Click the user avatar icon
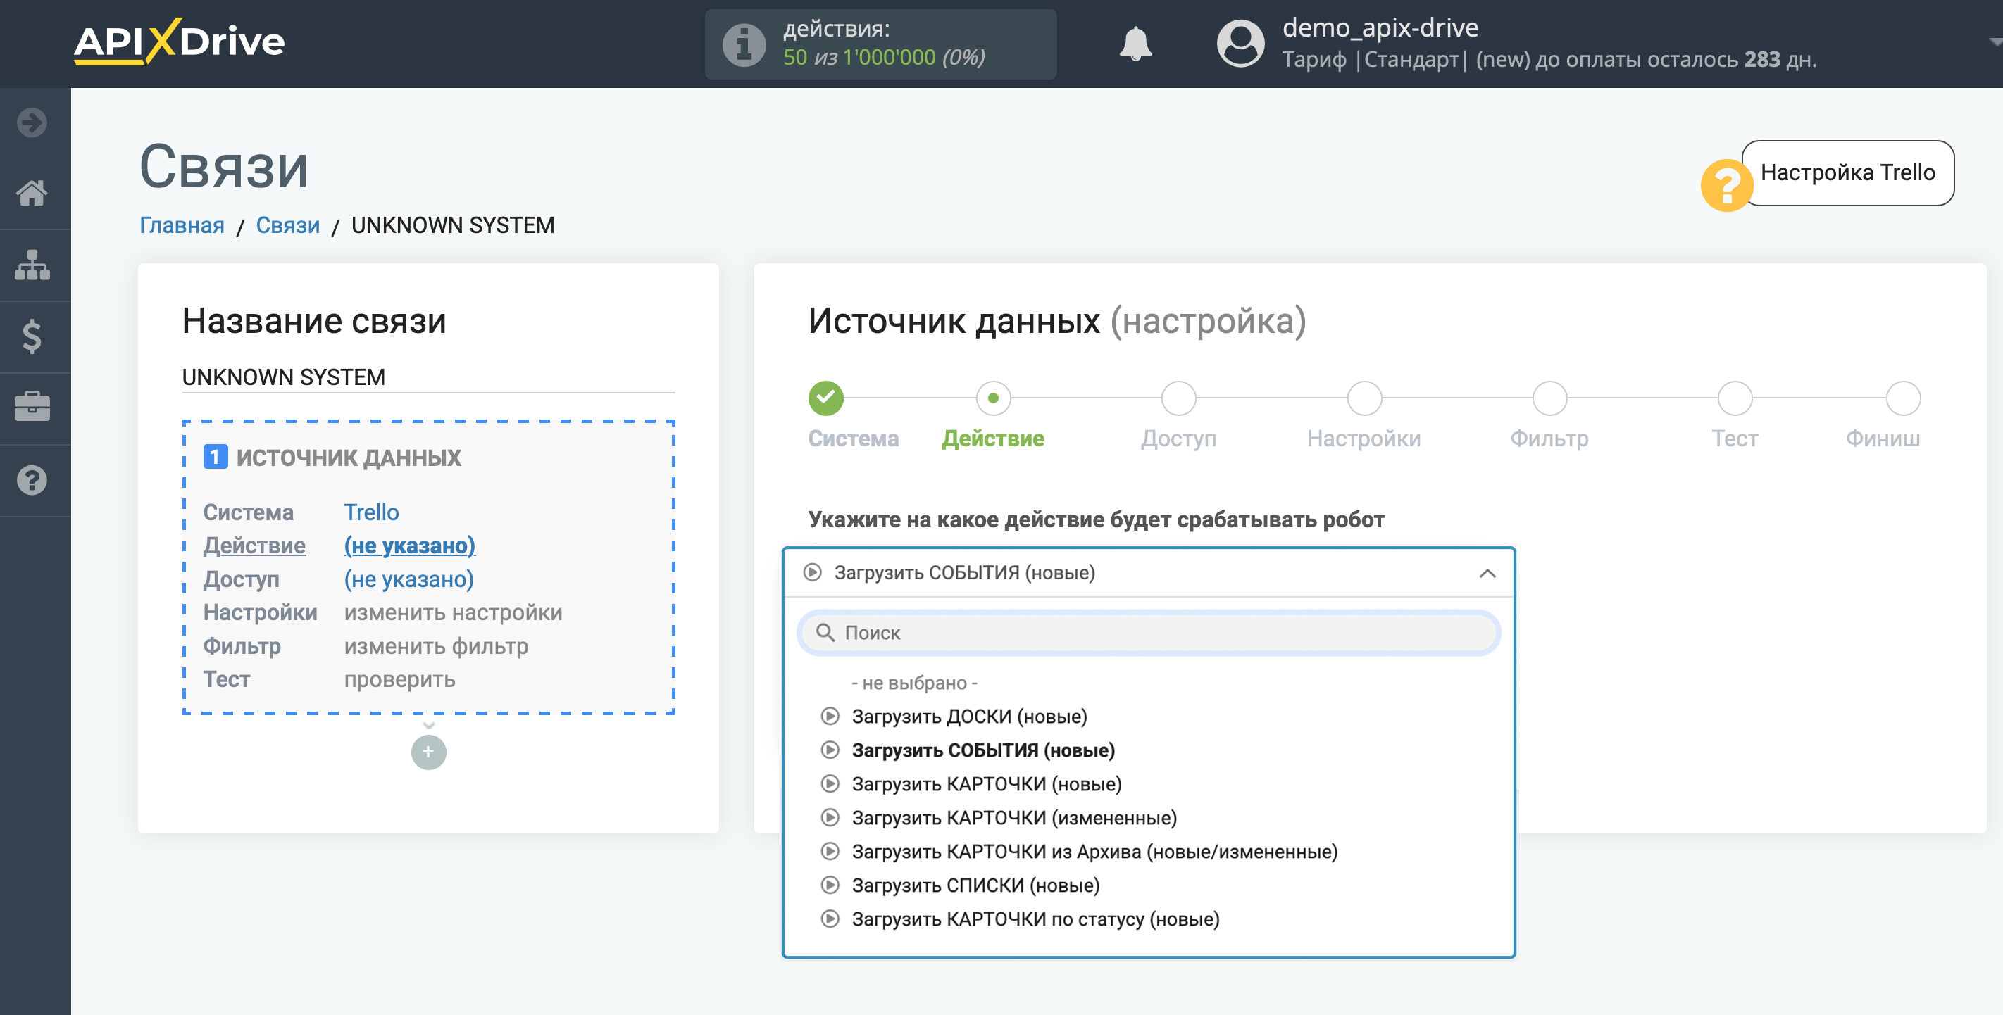This screenshot has height=1015, width=2003. (x=1240, y=44)
